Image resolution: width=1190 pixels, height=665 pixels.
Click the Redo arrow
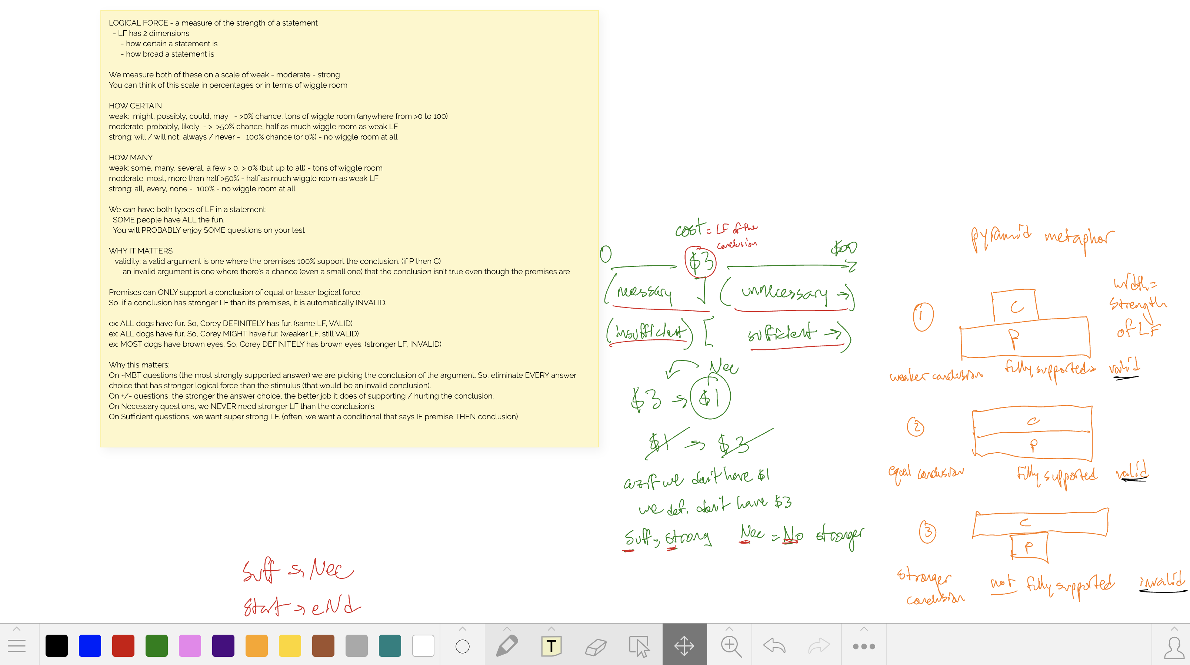(x=819, y=646)
